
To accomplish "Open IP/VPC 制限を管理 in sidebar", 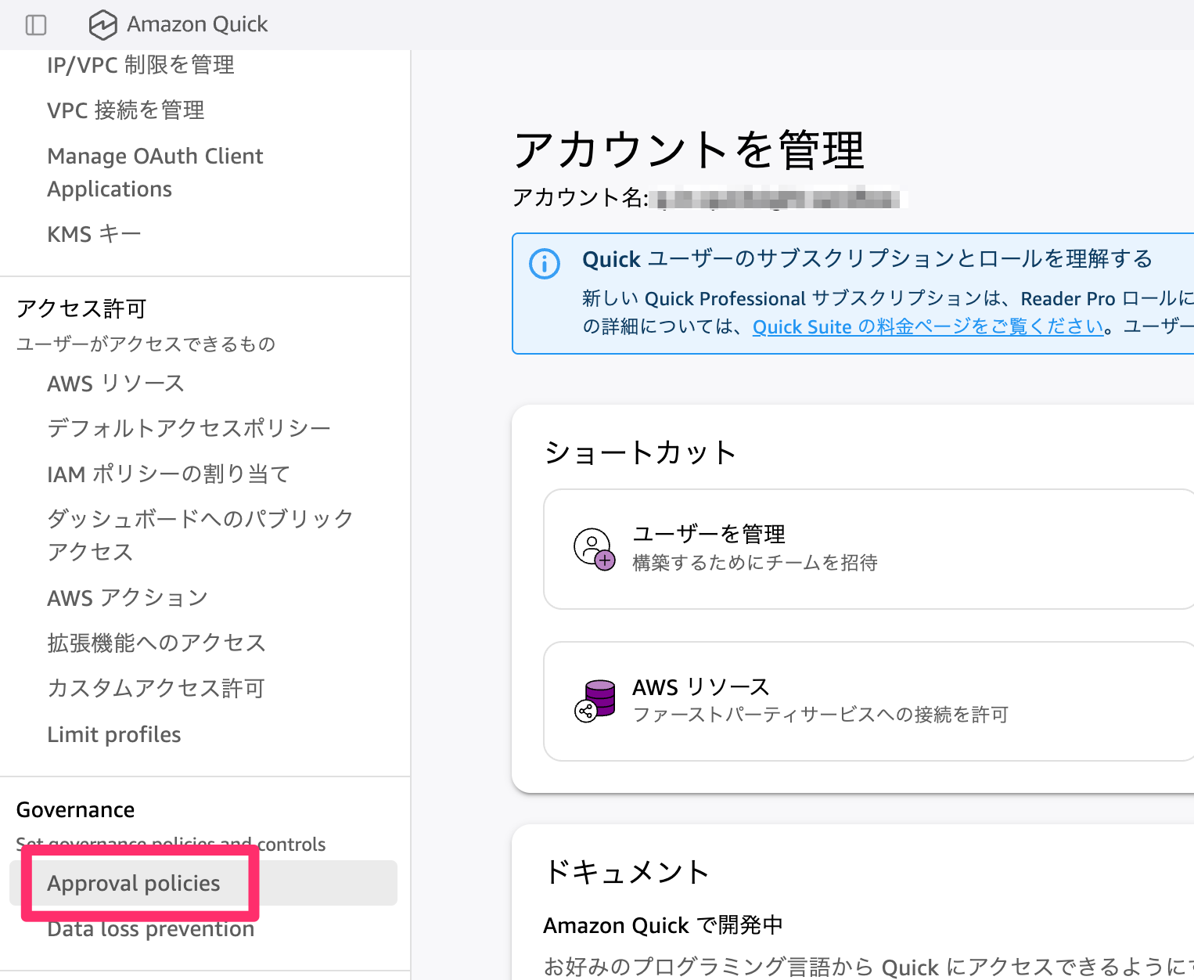I will (141, 65).
